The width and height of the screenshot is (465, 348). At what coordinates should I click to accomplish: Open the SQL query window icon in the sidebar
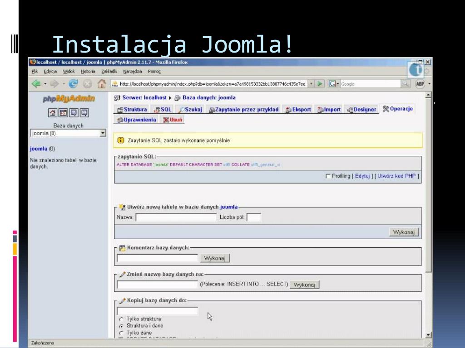pos(63,113)
